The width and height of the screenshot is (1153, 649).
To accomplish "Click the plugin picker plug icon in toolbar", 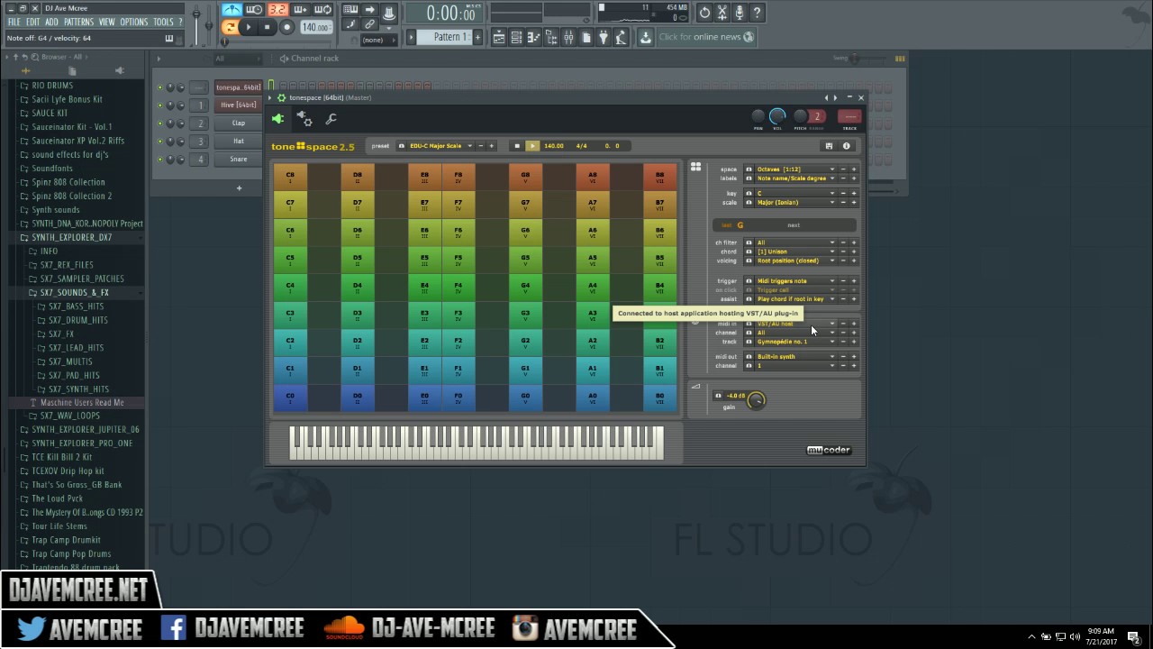I will pyautogui.click(x=603, y=37).
